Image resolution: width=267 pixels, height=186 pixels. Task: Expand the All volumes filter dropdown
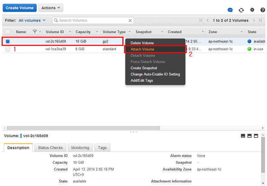(x=32, y=20)
